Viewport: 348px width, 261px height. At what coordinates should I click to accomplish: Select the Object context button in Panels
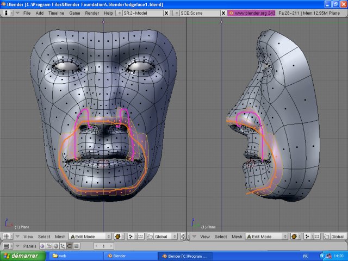[x=64, y=246]
